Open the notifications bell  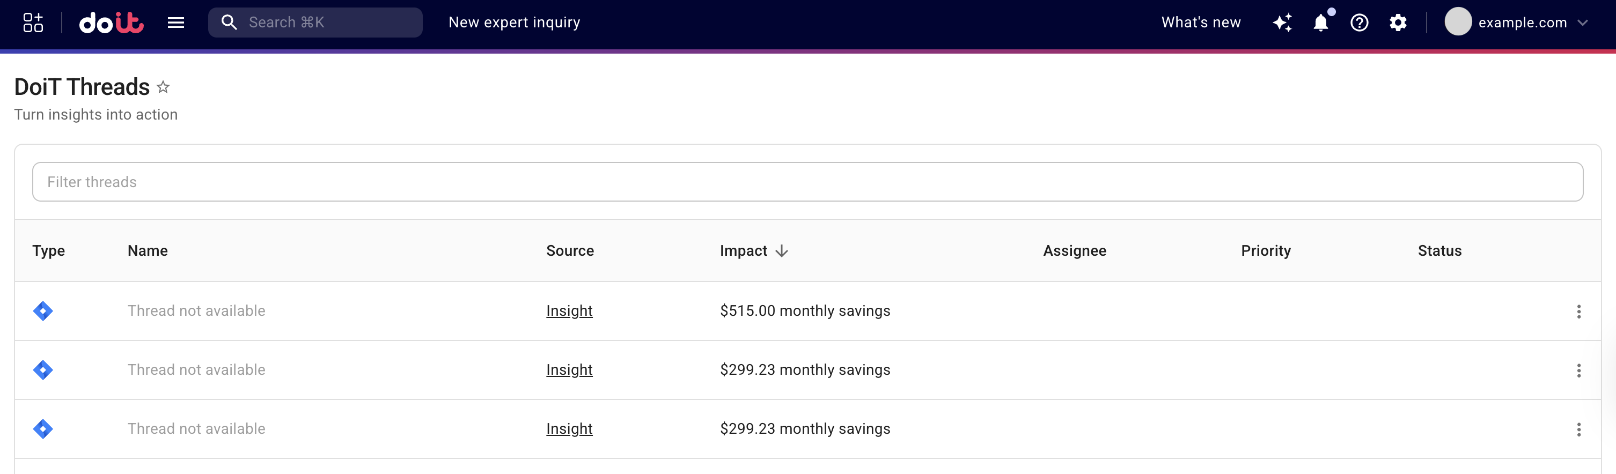(1320, 23)
